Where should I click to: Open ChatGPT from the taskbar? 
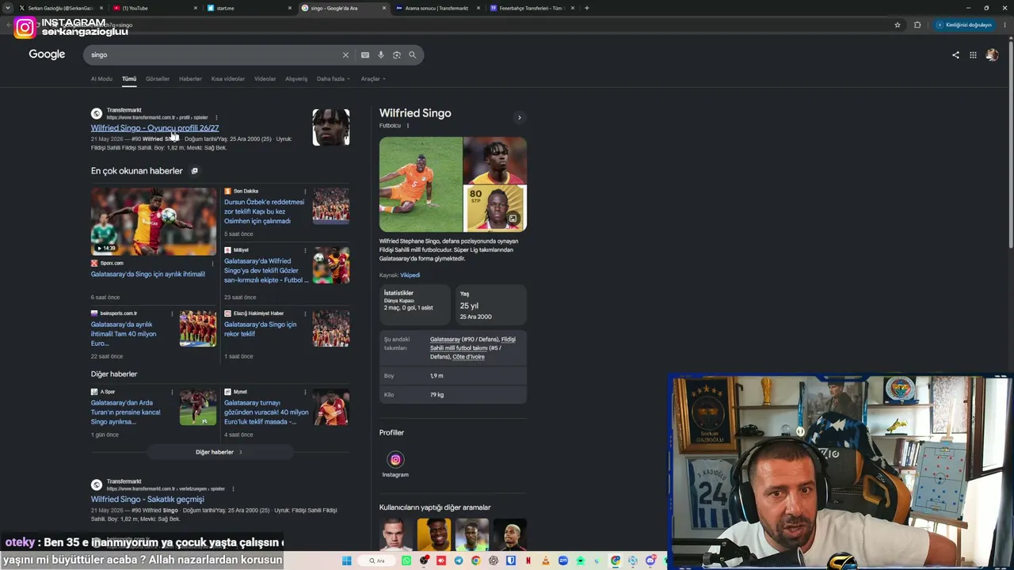click(494, 560)
